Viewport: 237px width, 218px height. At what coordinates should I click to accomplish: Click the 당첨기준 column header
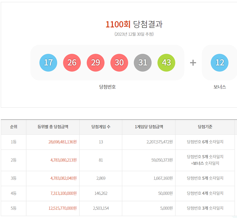click(x=205, y=127)
